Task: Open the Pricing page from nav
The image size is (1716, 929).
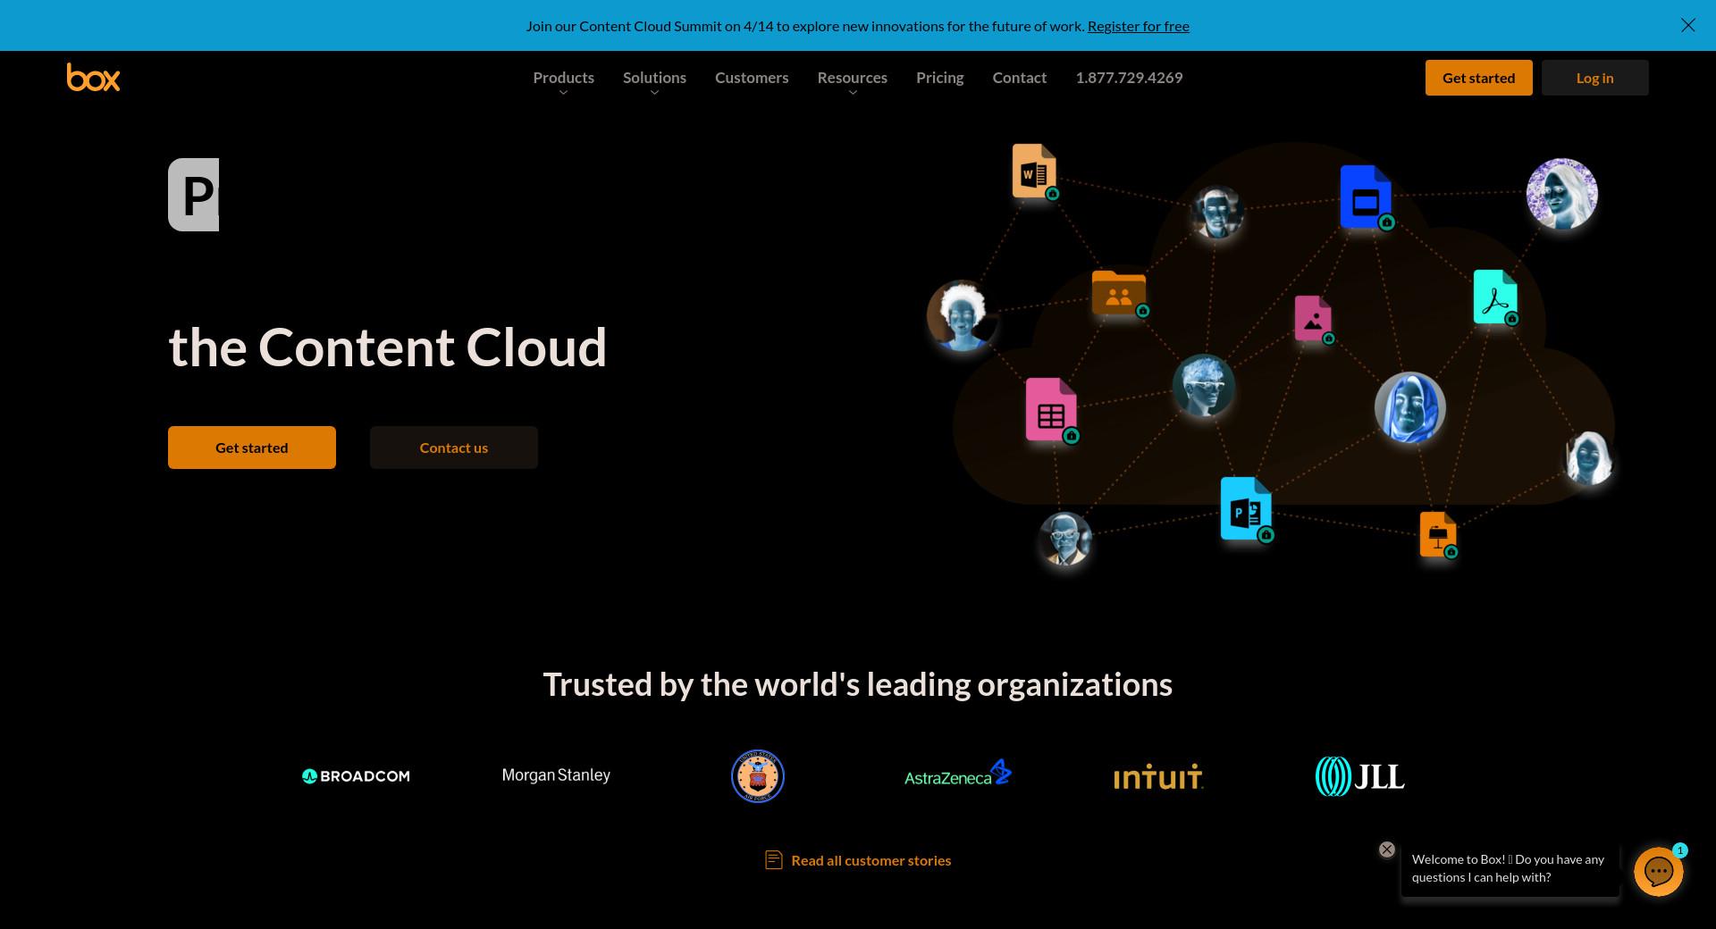Action: tap(940, 78)
